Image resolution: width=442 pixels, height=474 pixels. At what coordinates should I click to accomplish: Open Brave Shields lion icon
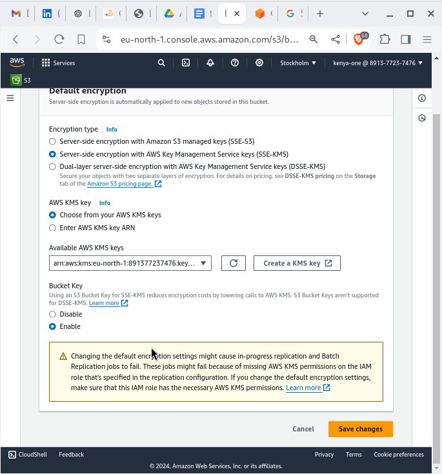click(359, 39)
